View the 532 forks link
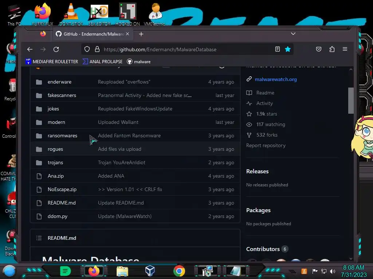The width and height of the screenshot is (373, 279). pos(267,135)
